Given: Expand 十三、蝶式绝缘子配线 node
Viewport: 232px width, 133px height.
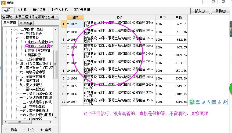Looking at the screenshot, I should [17, 102].
